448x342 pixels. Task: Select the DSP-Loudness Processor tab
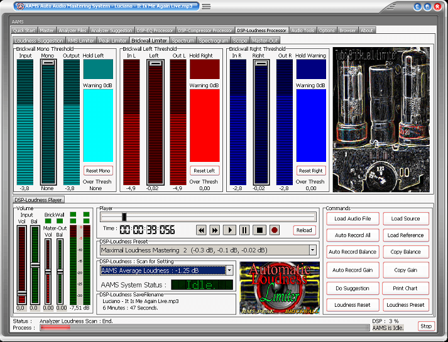tap(262, 30)
